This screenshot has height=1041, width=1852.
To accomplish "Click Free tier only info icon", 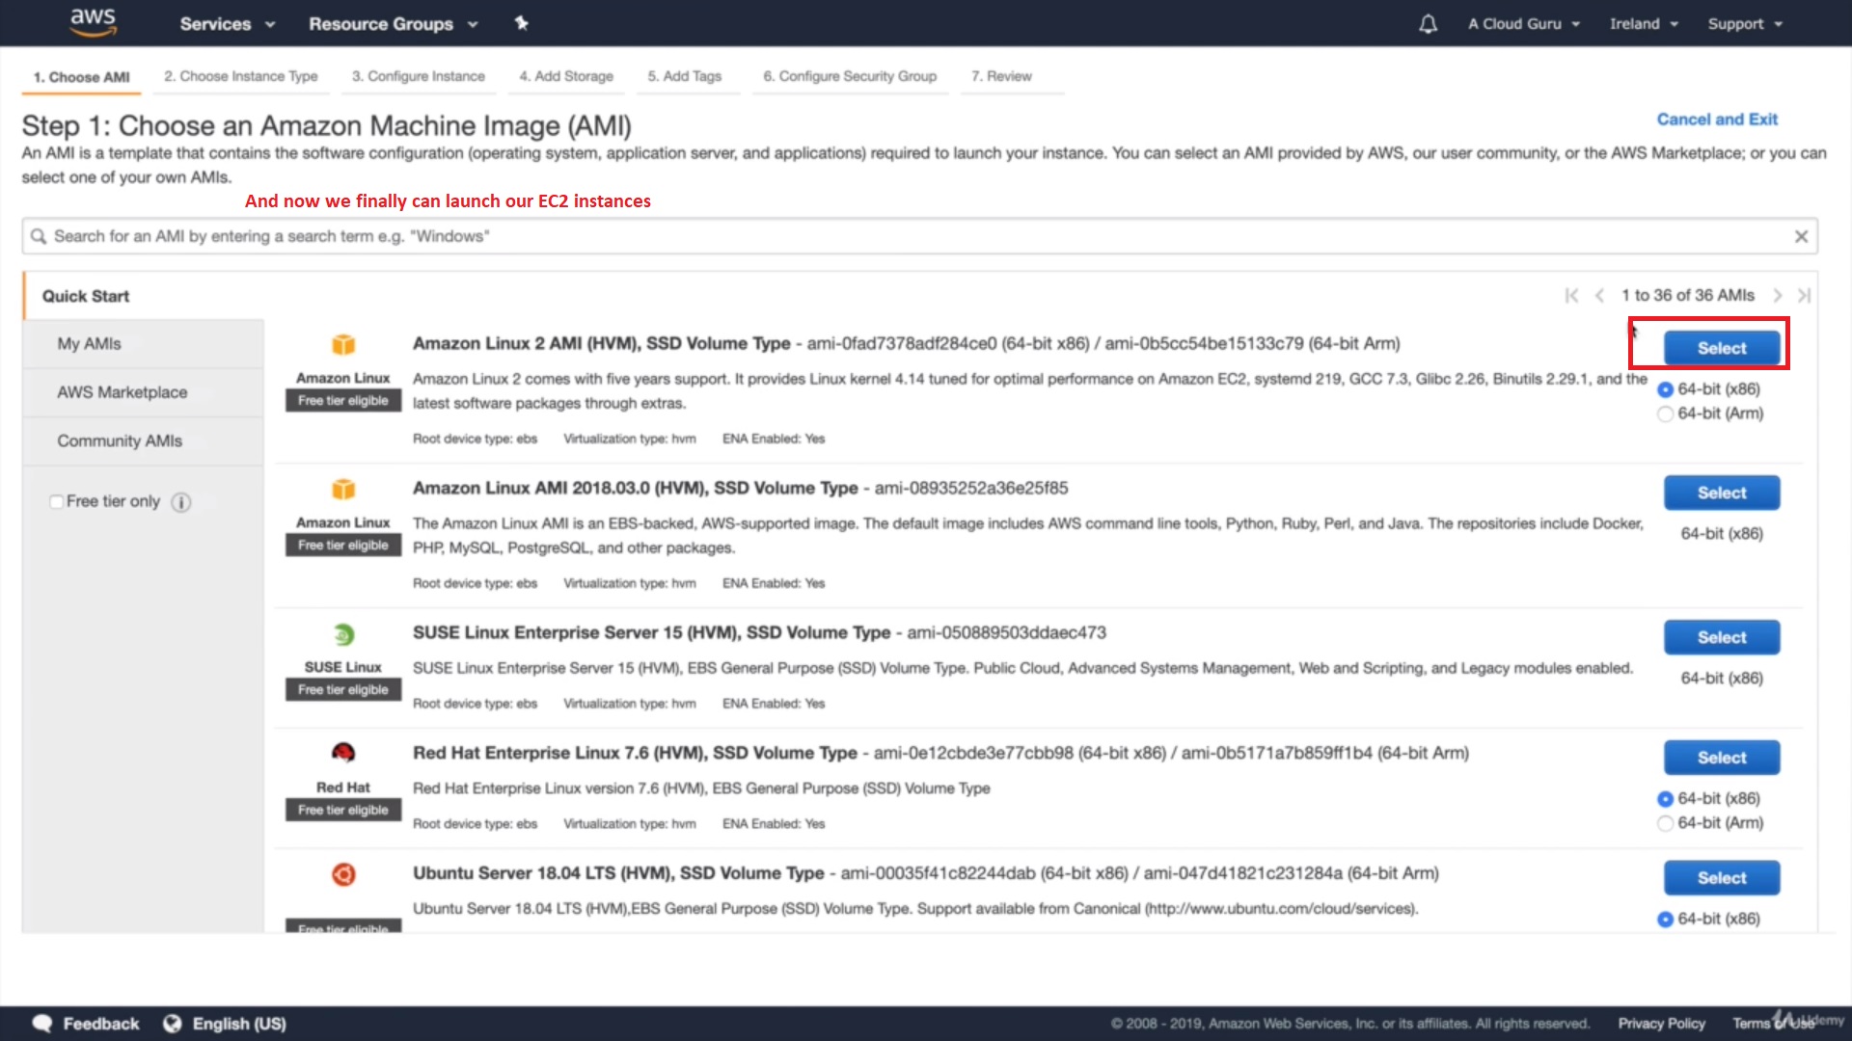I will pyautogui.click(x=180, y=502).
